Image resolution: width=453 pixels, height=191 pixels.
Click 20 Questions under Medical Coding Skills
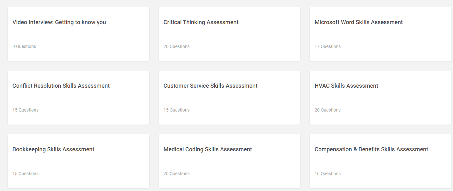click(176, 174)
